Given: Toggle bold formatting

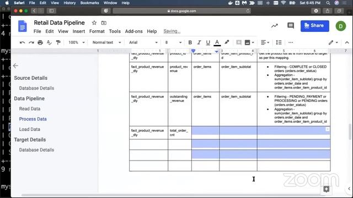Looking at the screenshot, I should click(190, 42).
